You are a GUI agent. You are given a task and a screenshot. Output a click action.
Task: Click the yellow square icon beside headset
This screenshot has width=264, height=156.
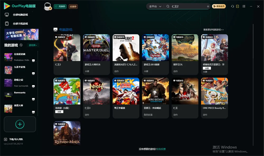(x=238, y=6)
